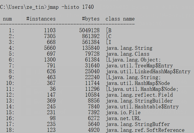Click the byte count 25040
The image size is (194, 133).
[x=92, y=71]
